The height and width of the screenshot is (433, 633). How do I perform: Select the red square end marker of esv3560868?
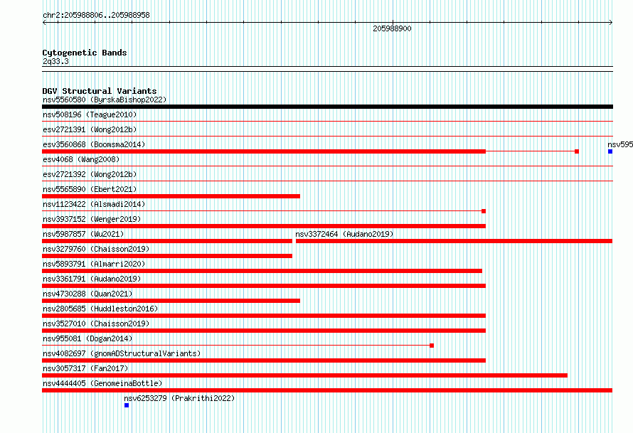click(577, 151)
